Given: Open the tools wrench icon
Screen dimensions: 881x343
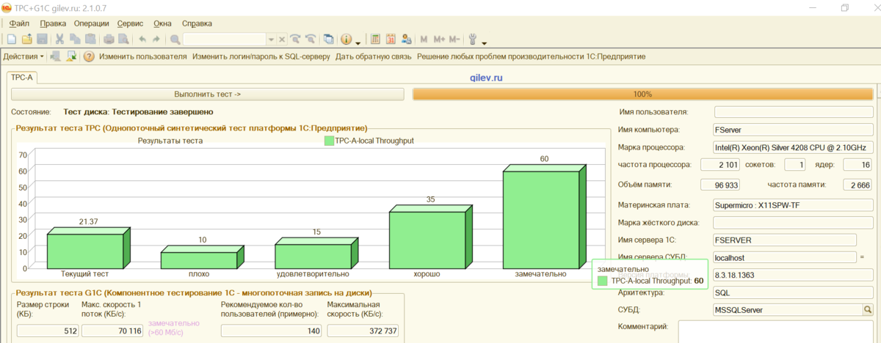Looking at the screenshot, I should [472, 39].
